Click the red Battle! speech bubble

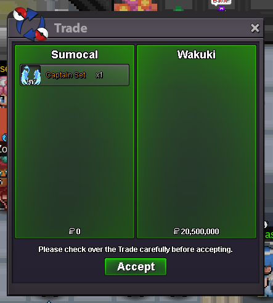221,2
